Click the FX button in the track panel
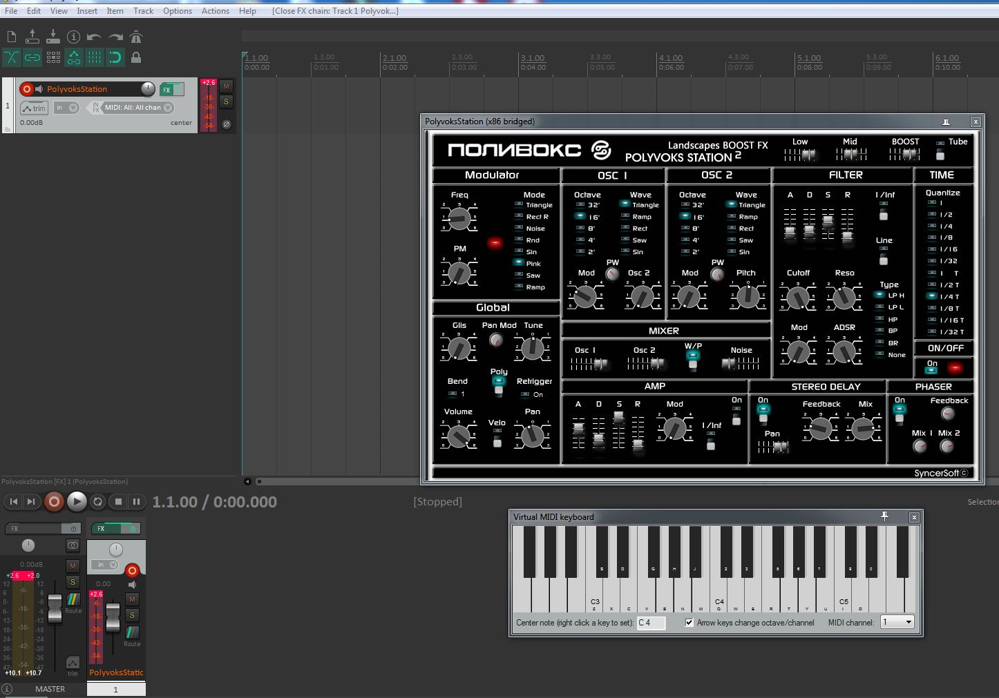 [166, 90]
